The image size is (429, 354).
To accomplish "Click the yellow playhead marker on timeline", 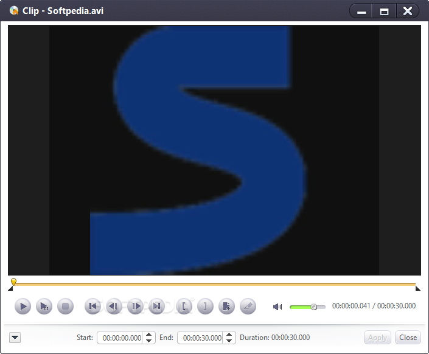I will [13, 282].
